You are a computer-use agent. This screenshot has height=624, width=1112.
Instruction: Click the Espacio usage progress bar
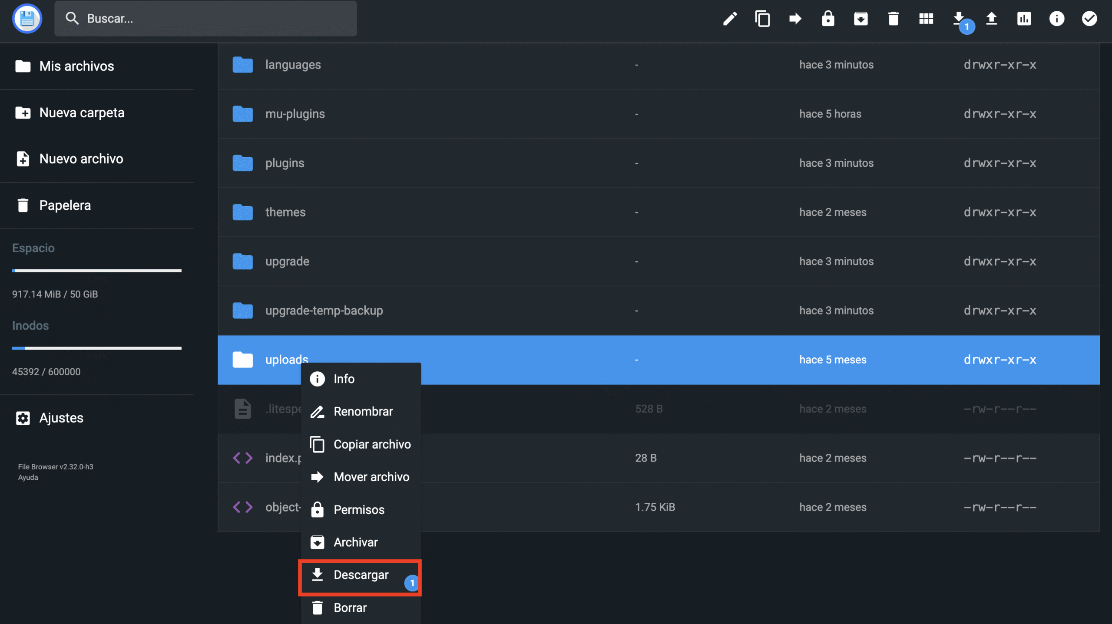[x=96, y=271]
